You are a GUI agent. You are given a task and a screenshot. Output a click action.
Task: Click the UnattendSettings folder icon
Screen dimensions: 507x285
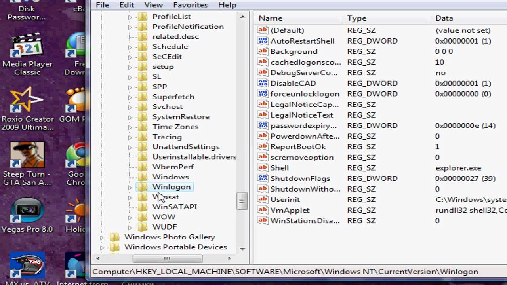[x=143, y=146]
